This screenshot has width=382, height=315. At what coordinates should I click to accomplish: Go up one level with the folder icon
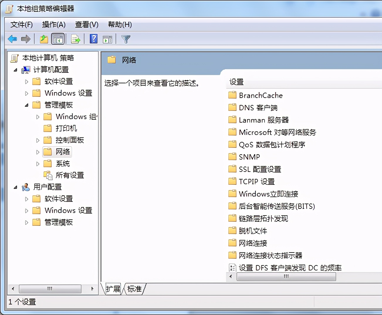43,39
